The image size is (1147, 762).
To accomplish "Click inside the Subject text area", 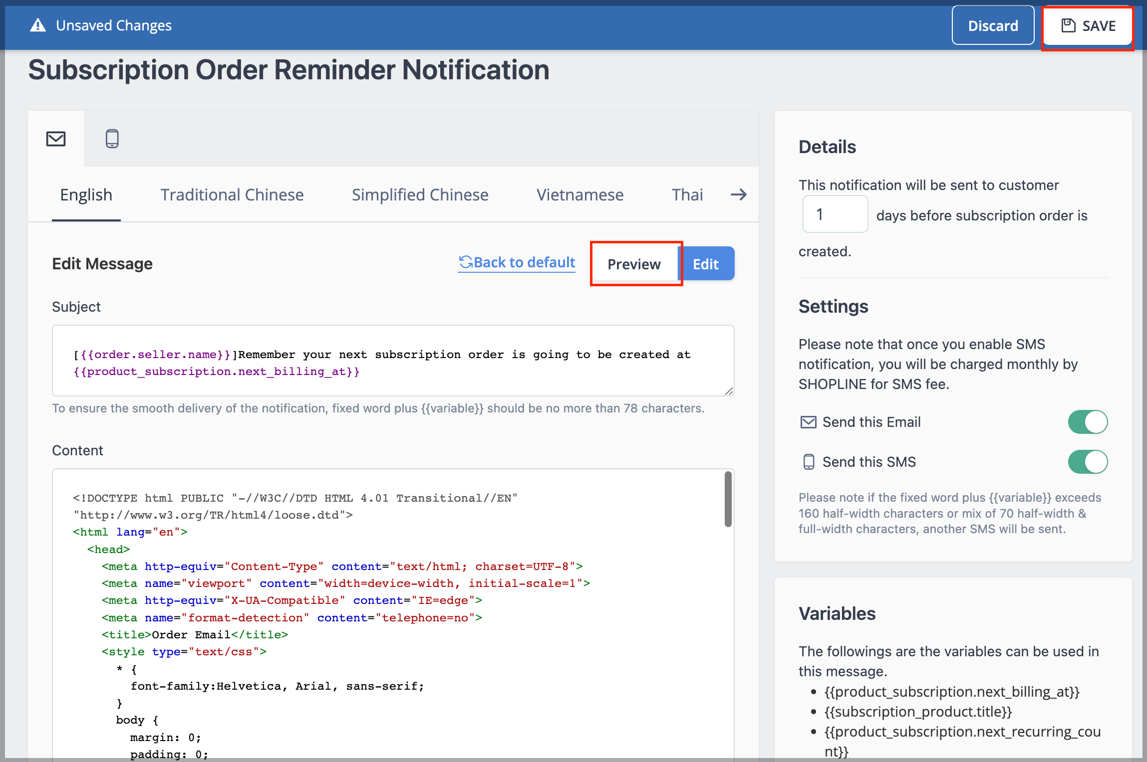I will click(393, 361).
